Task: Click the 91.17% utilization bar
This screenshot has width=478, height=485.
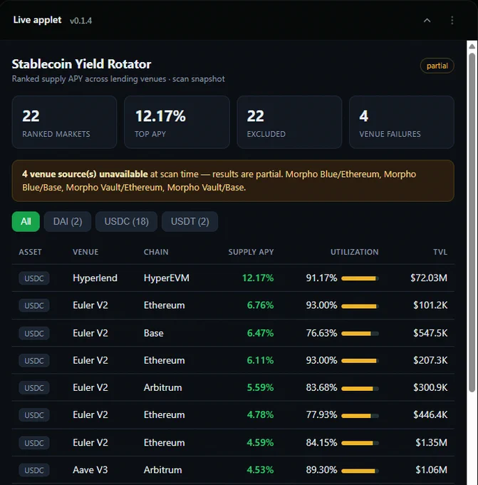Action: (360, 278)
